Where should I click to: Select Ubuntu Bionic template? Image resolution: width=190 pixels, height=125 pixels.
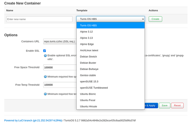(x=110, y=94)
